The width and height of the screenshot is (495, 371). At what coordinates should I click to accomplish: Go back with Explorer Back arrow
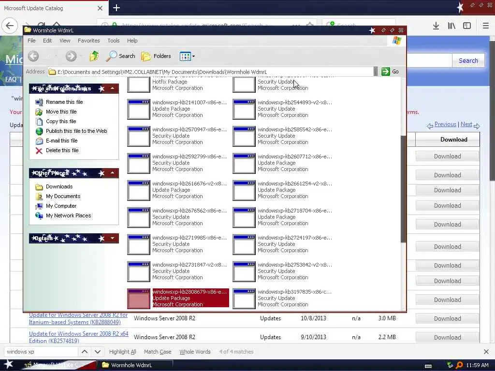[x=33, y=56]
